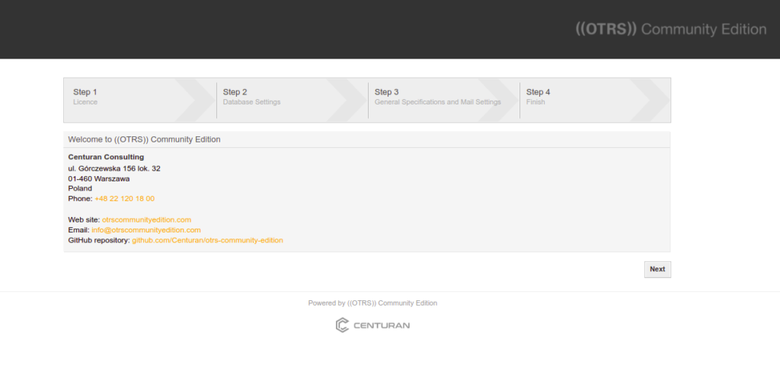Select Step 3 General Specifications and Mail Settings

(444, 100)
